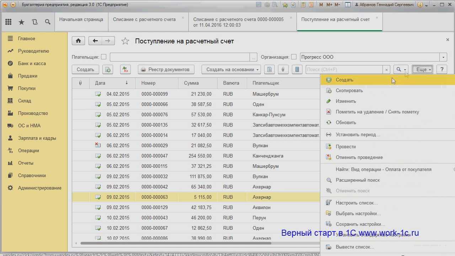
Task: Open attached files paperclip button
Action: click(283, 70)
